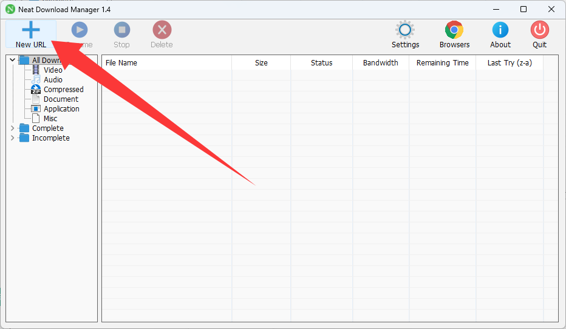Screen dimensions: 566x329
Task: Choose the Compressed category
Action: tap(63, 90)
